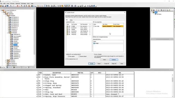
Task: Select the Item Tree bottom tab
Action: (3, 67)
